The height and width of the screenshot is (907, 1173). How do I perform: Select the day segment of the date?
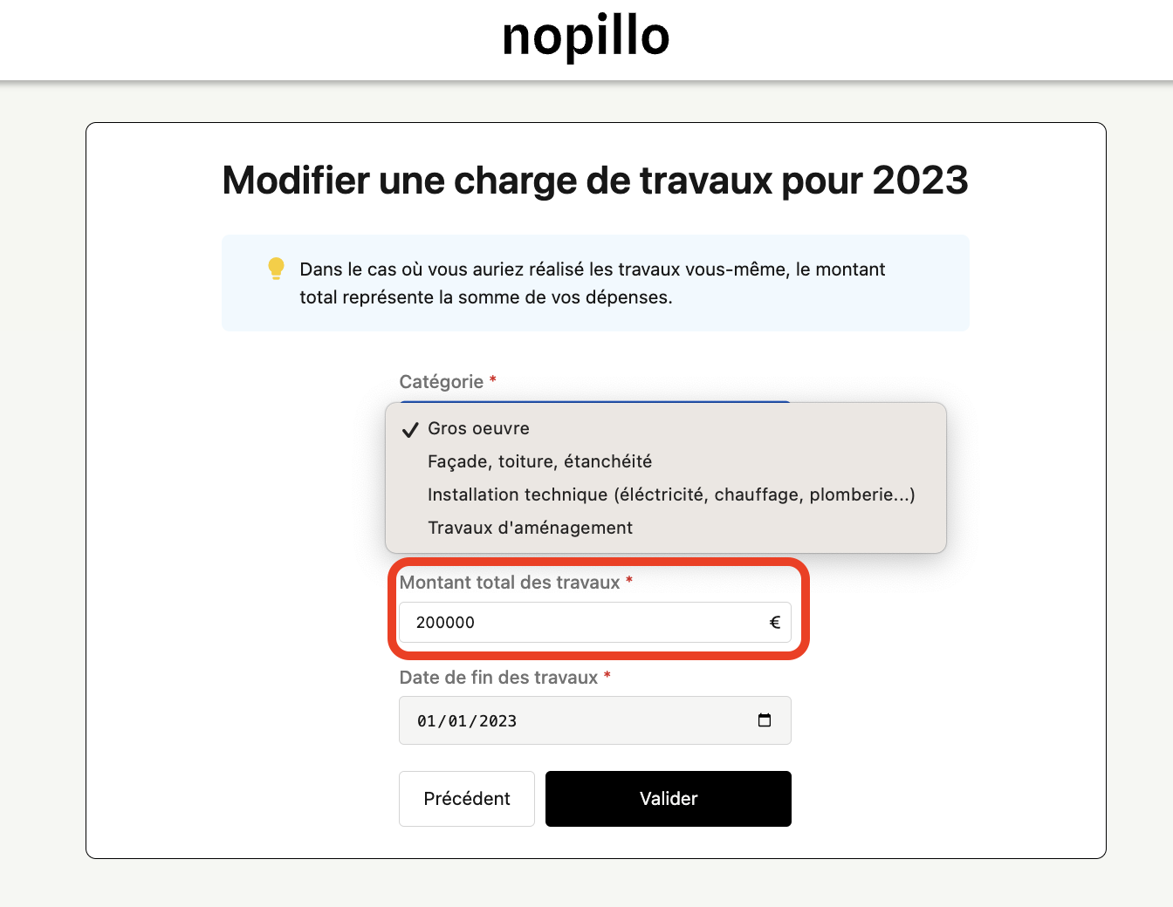coord(426,721)
